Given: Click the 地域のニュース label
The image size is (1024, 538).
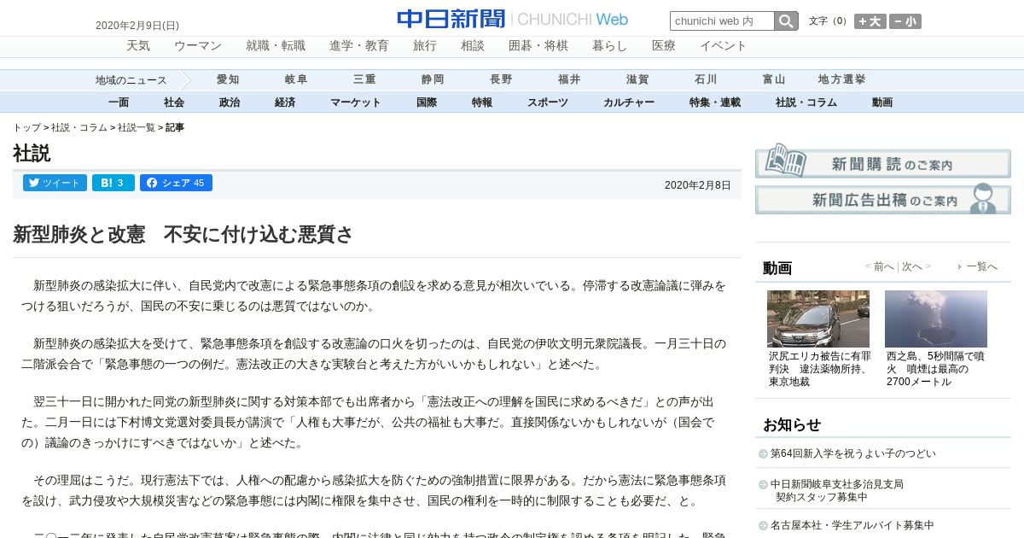Looking at the screenshot, I should [131, 80].
